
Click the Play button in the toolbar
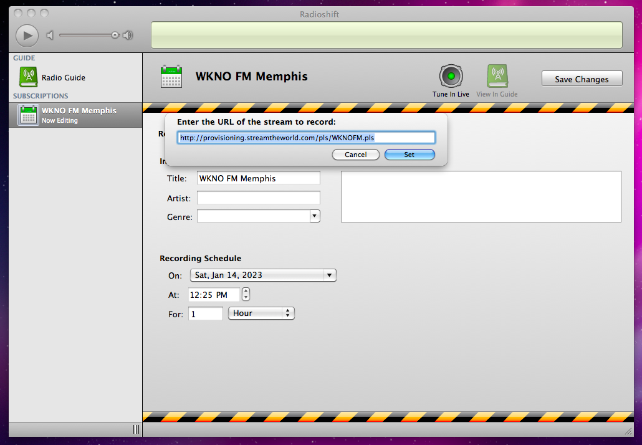[27, 36]
